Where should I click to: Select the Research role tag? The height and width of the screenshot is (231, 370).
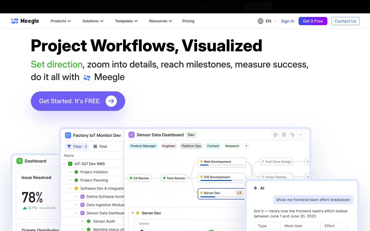coord(232,146)
